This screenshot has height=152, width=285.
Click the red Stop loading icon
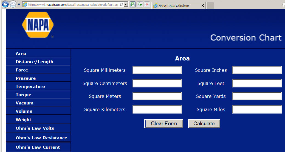[147, 5]
